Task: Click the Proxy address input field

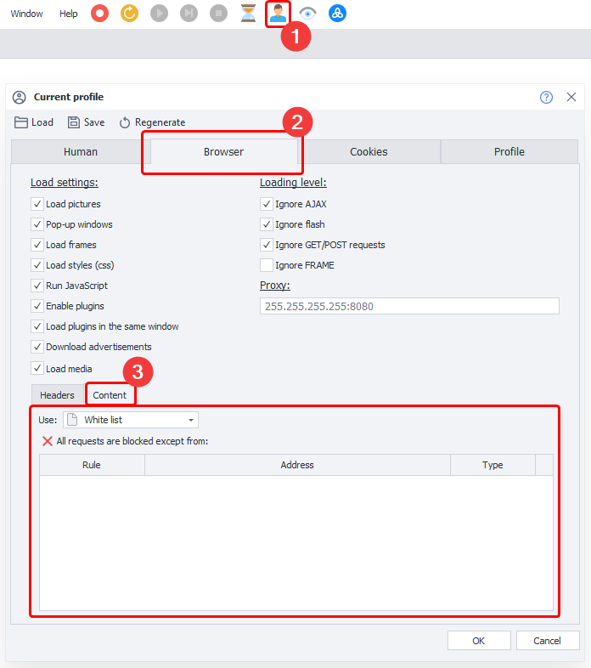Action: pyautogui.click(x=409, y=306)
